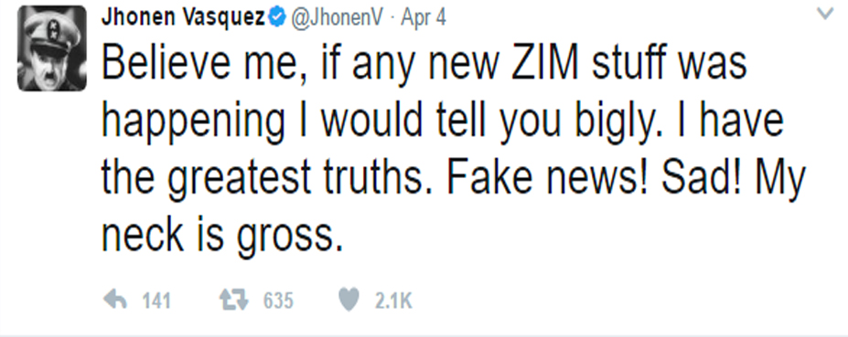Expand the tweet options chevron menu
The height and width of the screenshot is (337, 848).
pyautogui.click(x=825, y=14)
